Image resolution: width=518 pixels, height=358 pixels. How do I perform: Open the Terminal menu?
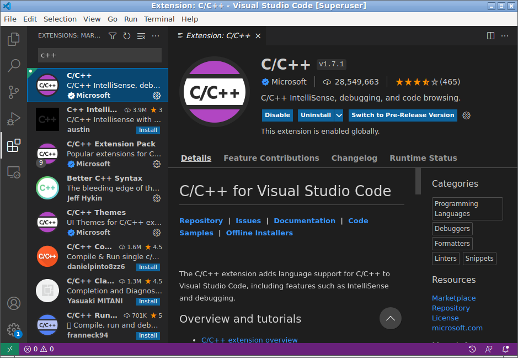pyautogui.click(x=159, y=19)
